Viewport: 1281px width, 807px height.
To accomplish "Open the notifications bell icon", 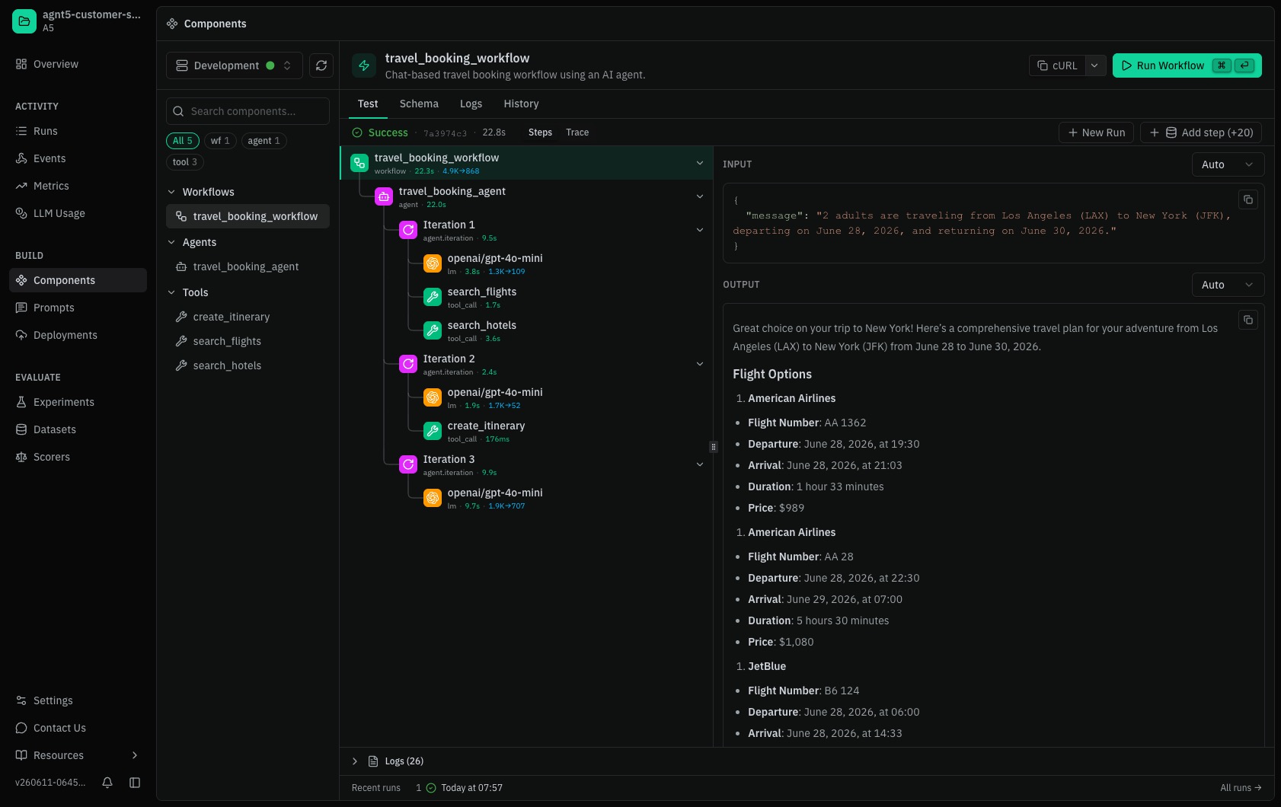I will click(107, 783).
